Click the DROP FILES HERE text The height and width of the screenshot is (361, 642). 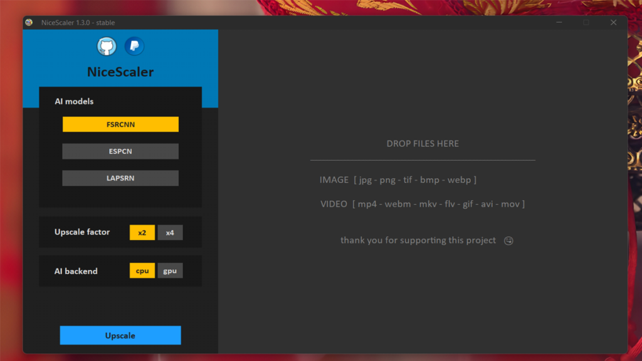[423, 144]
